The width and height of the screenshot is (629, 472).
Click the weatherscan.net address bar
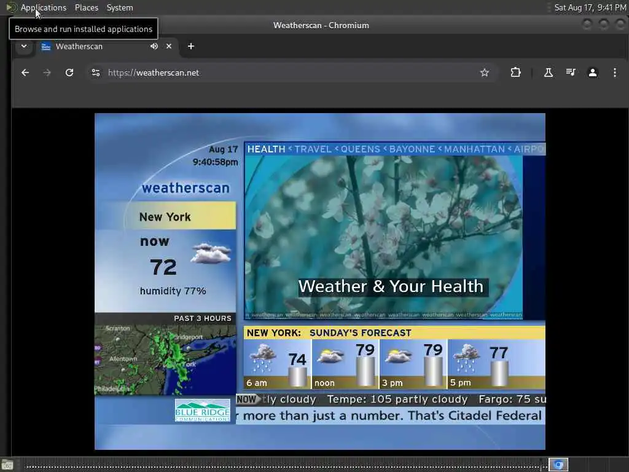(x=291, y=73)
